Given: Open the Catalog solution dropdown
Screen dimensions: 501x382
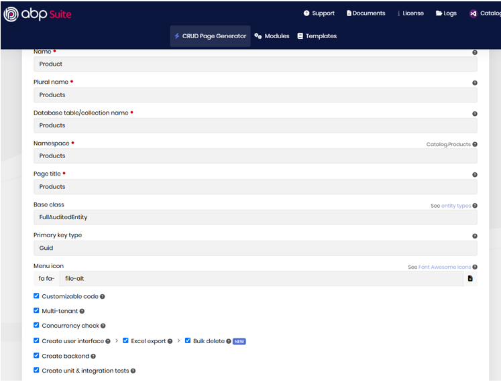Looking at the screenshot, I should coord(485,13).
